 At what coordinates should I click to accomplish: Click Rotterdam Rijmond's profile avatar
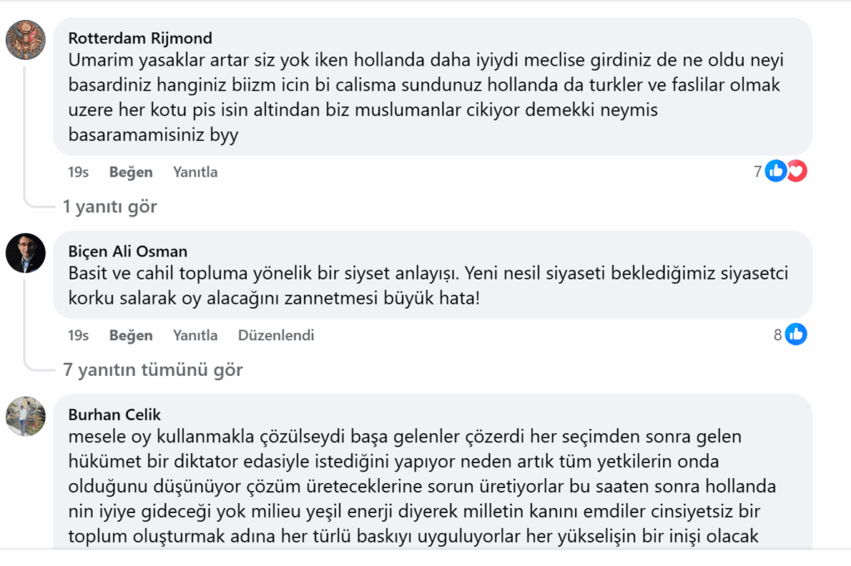coord(26,40)
